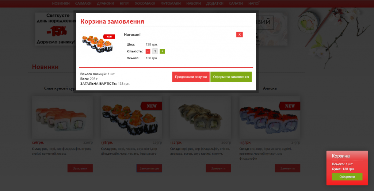Increase quantity with the green plus button

point(162,51)
